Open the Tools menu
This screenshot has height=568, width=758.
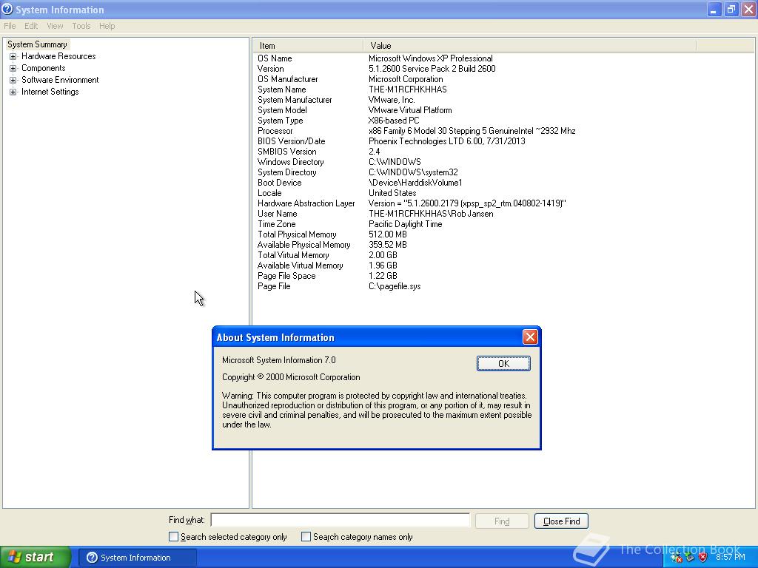[x=81, y=26]
